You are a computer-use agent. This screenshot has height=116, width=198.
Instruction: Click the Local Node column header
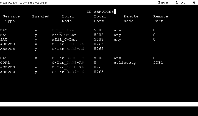(x=68, y=19)
